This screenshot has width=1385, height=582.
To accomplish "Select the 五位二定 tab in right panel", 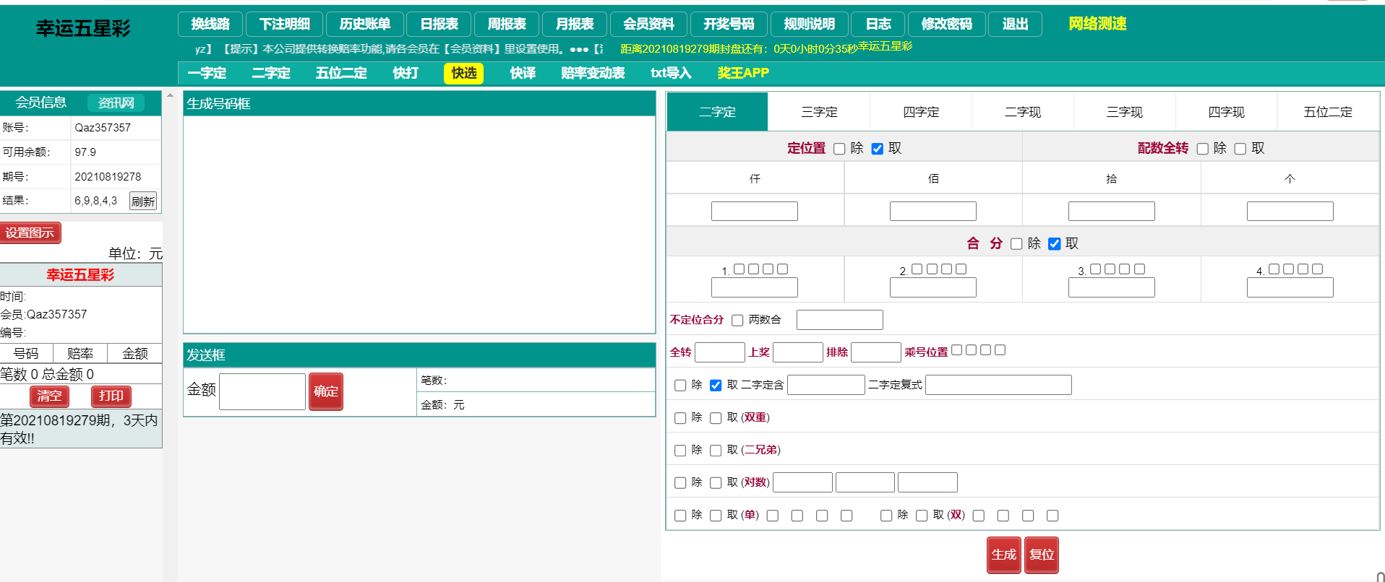I will click(x=1328, y=112).
